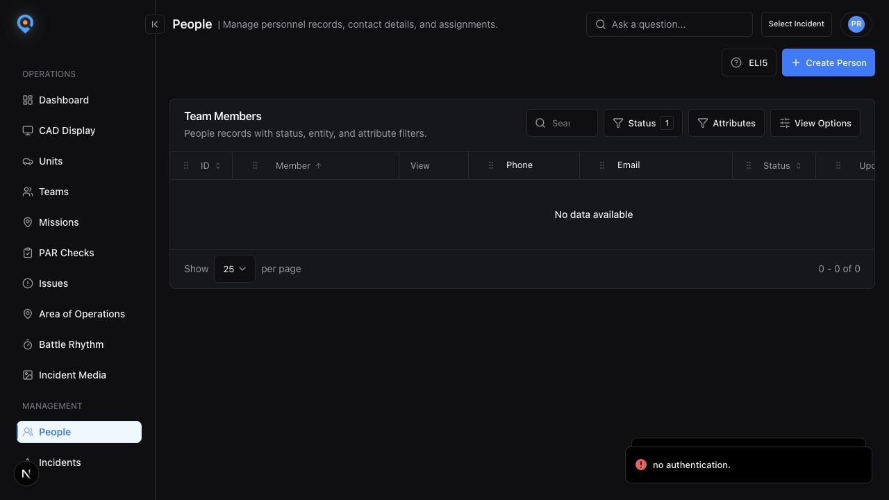The width and height of the screenshot is (889, 500).
Task: Click the Area of Operations pin icon
Action: pyautogui.click(x=28, y=314)
